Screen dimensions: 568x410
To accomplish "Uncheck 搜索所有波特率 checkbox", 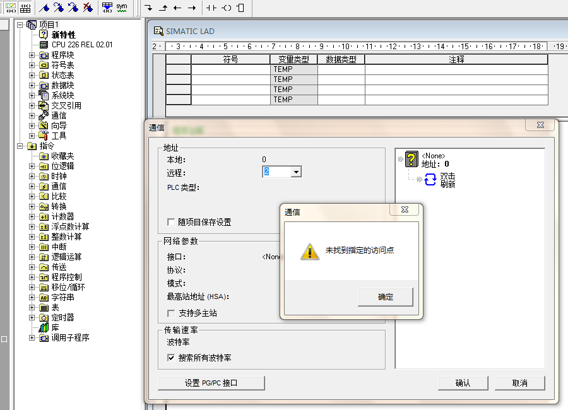I will click(x=171, y=358).
